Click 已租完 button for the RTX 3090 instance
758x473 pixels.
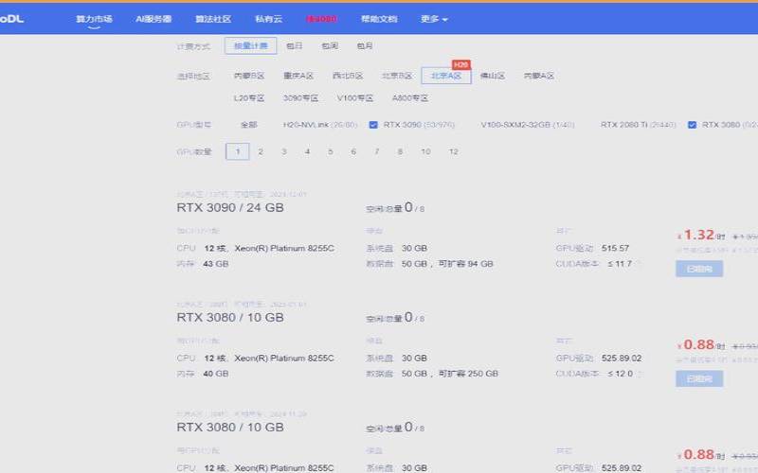pos(699,269)
